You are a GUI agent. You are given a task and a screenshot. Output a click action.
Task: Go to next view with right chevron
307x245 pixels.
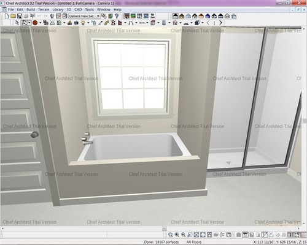pos(220,23)
